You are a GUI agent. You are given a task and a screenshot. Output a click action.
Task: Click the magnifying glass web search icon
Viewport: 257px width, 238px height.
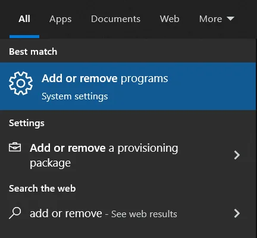[15, 213]
